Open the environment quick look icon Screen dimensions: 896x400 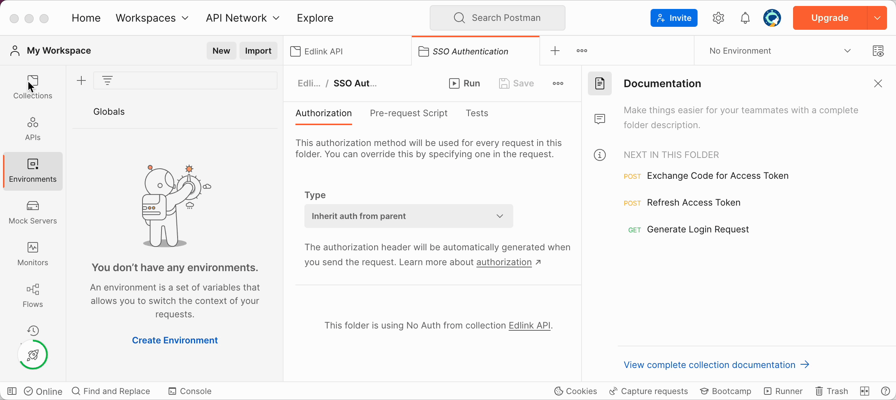[878, 51]
